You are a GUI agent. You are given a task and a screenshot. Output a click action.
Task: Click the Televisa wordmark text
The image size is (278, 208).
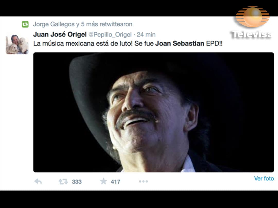252,34
